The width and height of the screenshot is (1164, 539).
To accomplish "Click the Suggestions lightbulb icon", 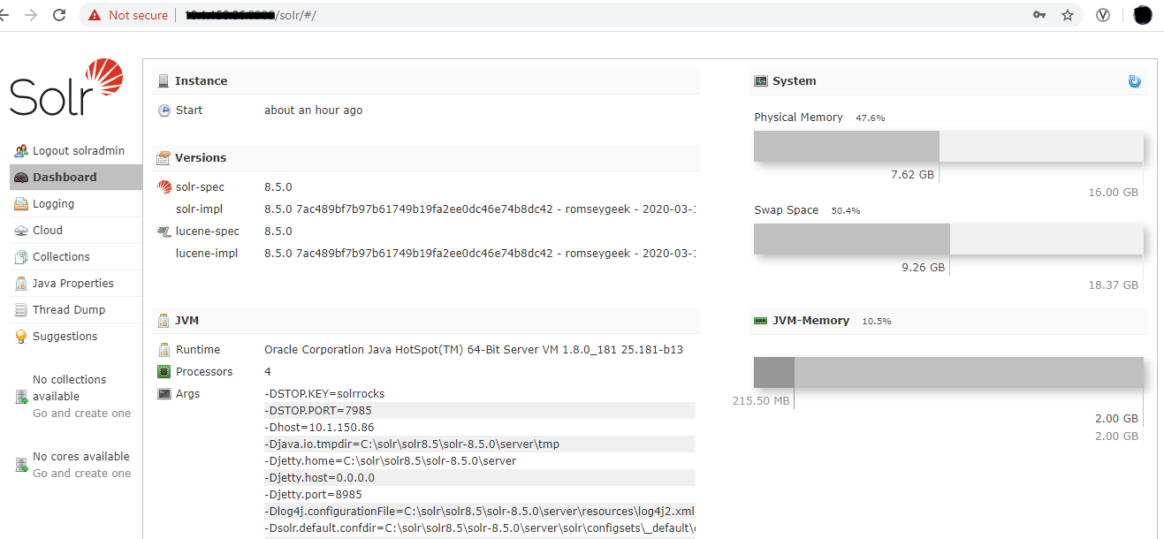I will 21,337.
